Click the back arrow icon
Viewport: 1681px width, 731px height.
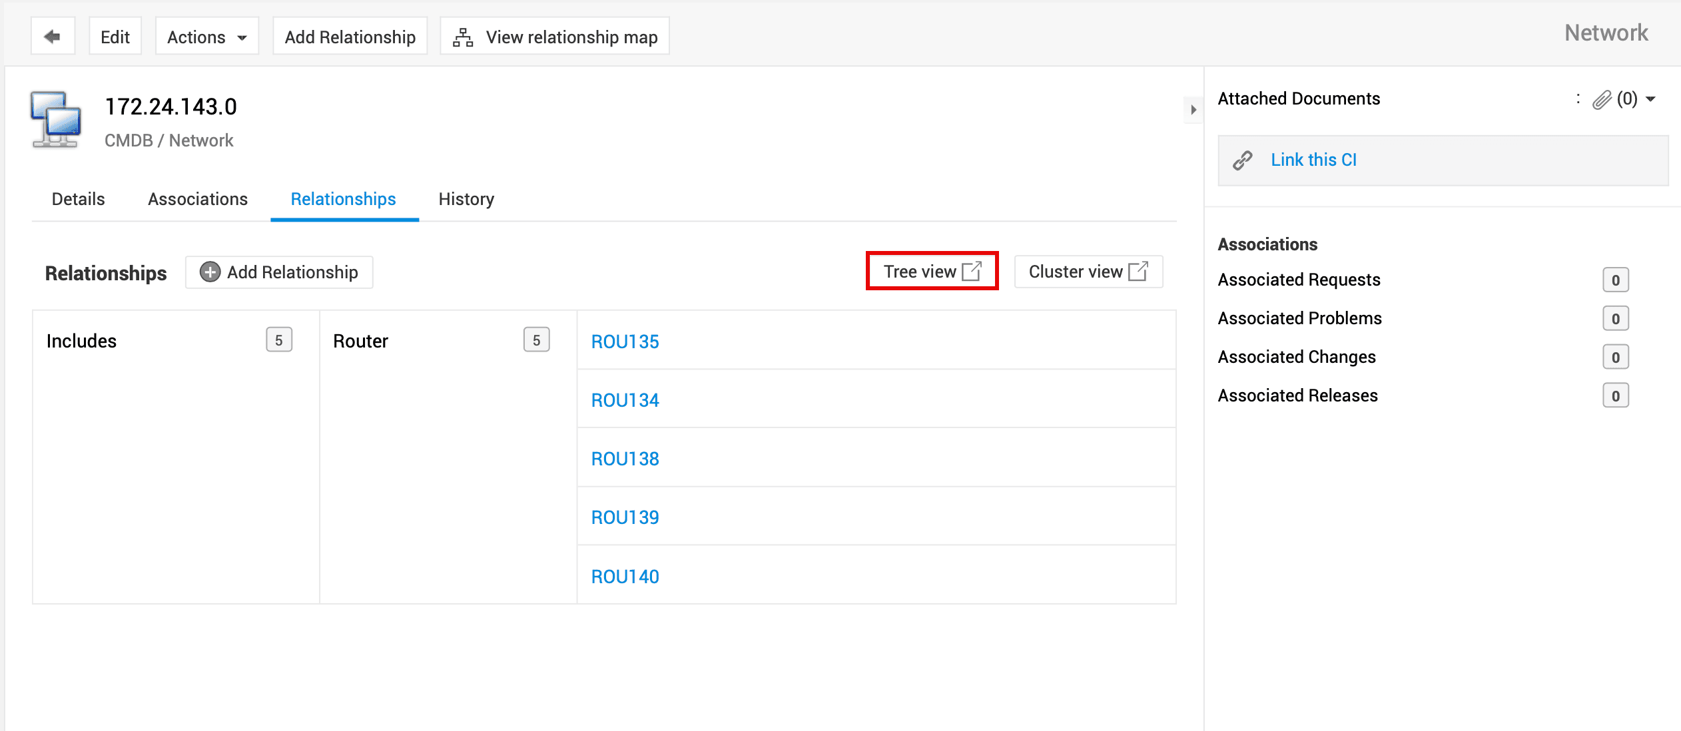pyautogui.click(x=52, y=37)
